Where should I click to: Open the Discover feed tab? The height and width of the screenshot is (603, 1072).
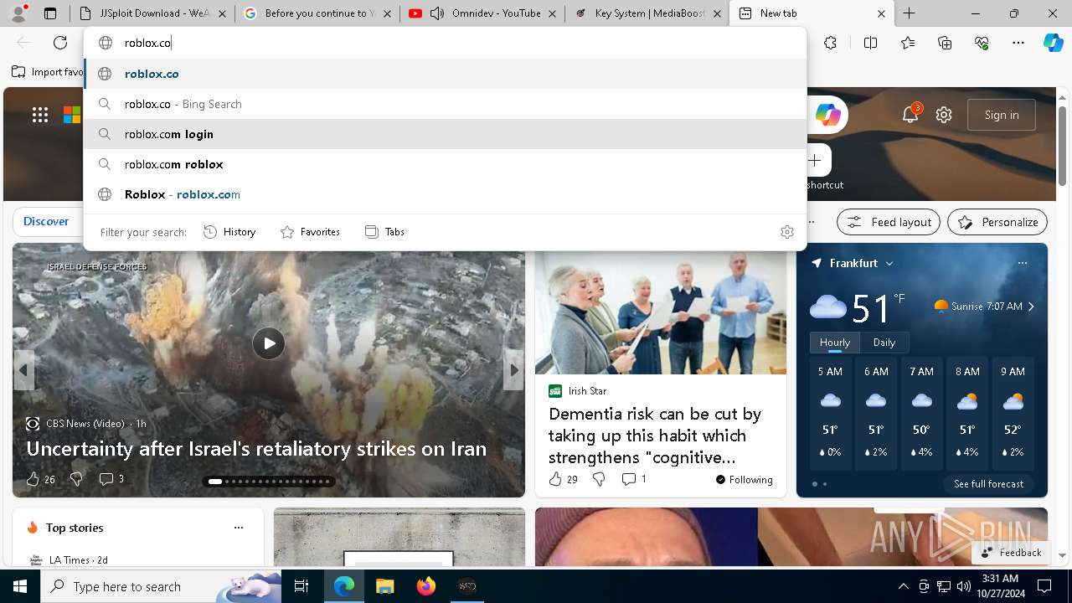pos(46,222)
